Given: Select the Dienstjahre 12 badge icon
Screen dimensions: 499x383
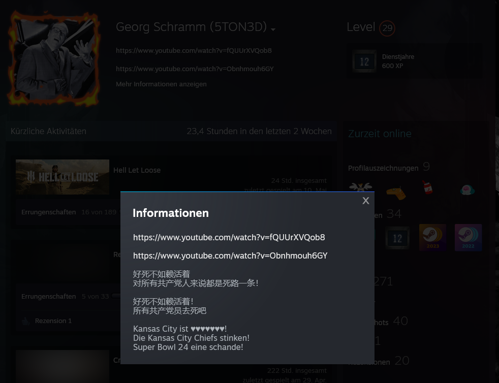Looking at the screenshot, I should [364, 61].
